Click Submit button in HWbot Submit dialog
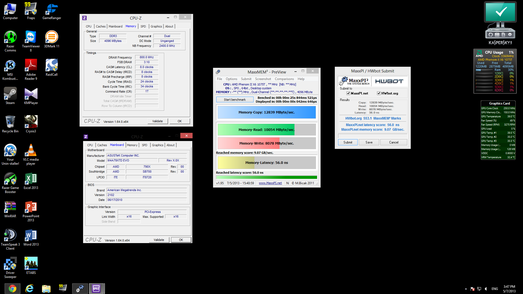Screen dimensions: 523x294 point(348,142)
